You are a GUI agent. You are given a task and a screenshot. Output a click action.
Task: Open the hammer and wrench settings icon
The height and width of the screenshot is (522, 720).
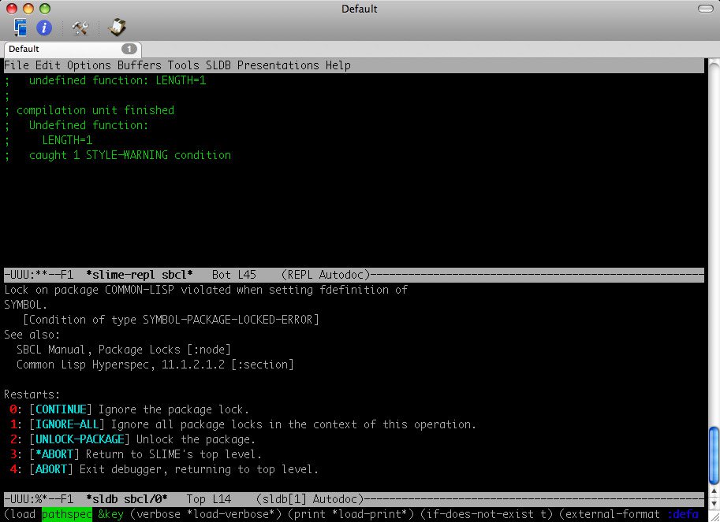point(80,28)
